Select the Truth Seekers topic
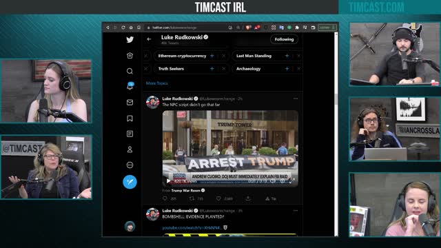Image resolution: width=441 pixels, height=248 pixels. [171, 69]
